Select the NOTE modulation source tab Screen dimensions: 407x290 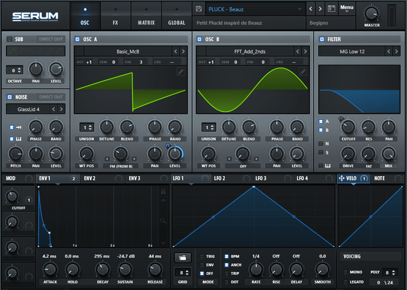coord(387,178)
